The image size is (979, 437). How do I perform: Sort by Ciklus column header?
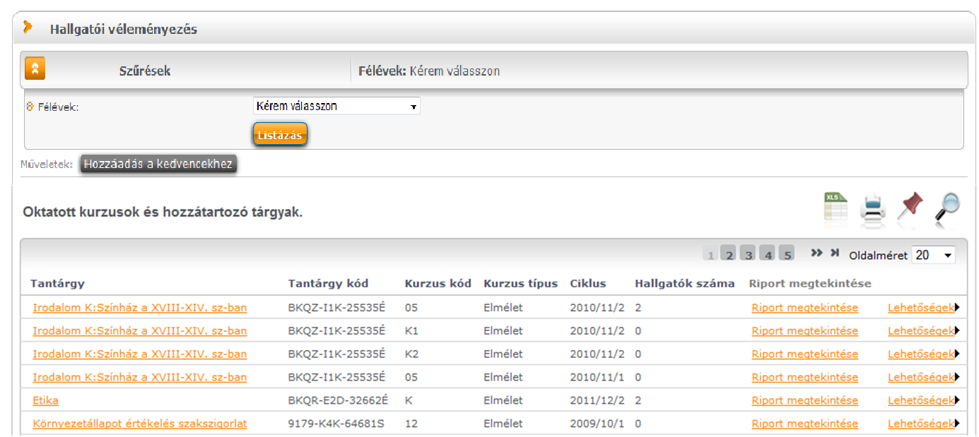[588, 284]
